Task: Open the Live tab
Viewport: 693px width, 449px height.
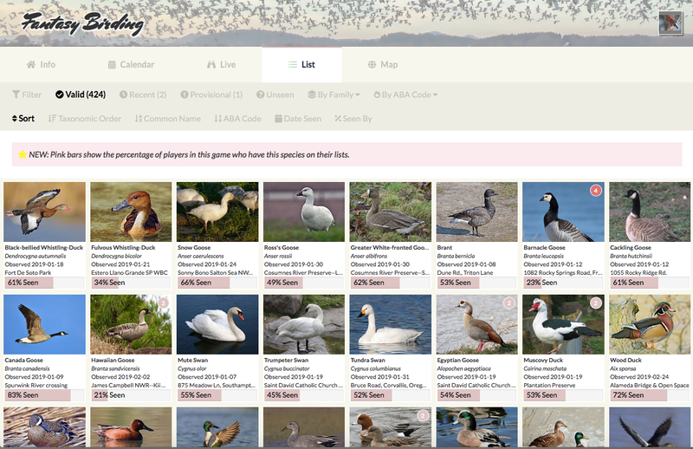Action: tap(221, 65)
